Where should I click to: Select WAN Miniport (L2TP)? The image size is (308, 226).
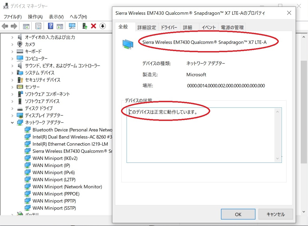point(50,179)
